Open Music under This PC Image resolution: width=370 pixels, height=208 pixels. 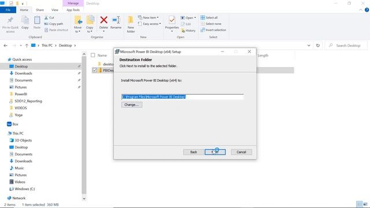point(19,168)
